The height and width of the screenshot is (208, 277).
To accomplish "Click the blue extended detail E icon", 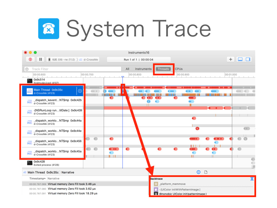I will pos(198,172).
